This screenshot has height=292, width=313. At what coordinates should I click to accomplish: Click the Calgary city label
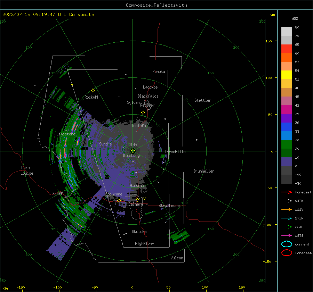pos(136,204)
